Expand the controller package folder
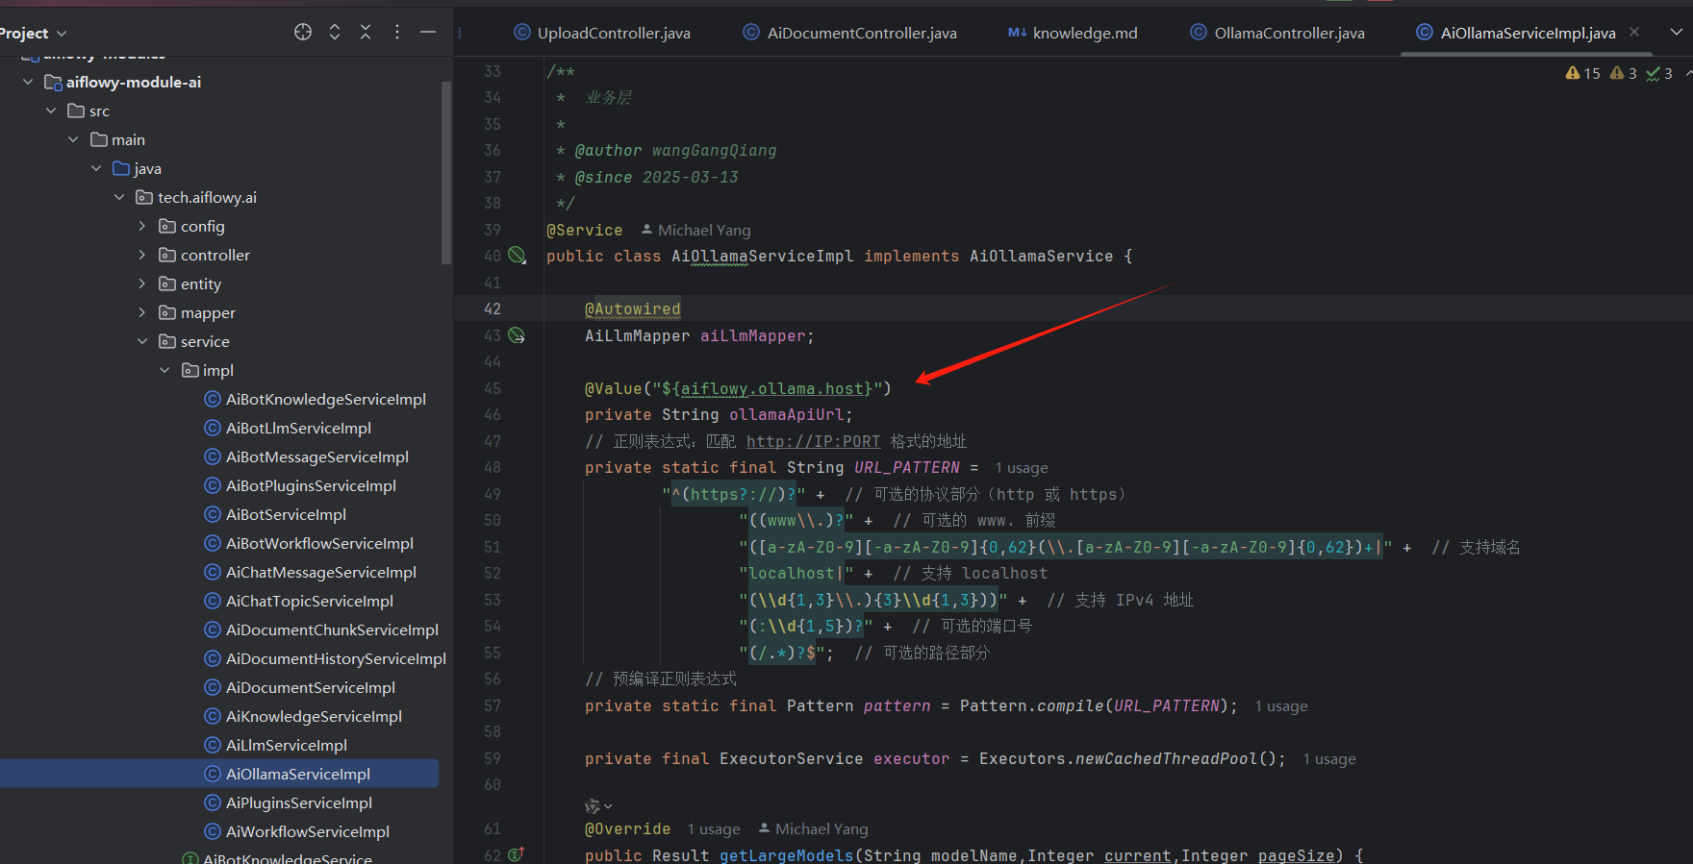Screen dimensions: 1693x864 coord(142,255)
